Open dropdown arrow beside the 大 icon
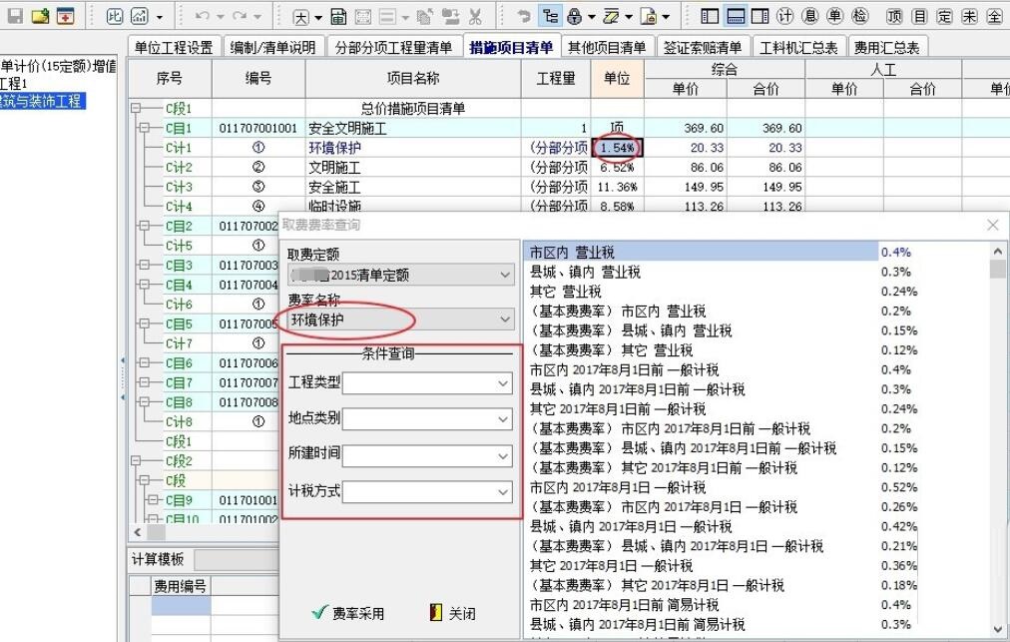 point(318,17)
